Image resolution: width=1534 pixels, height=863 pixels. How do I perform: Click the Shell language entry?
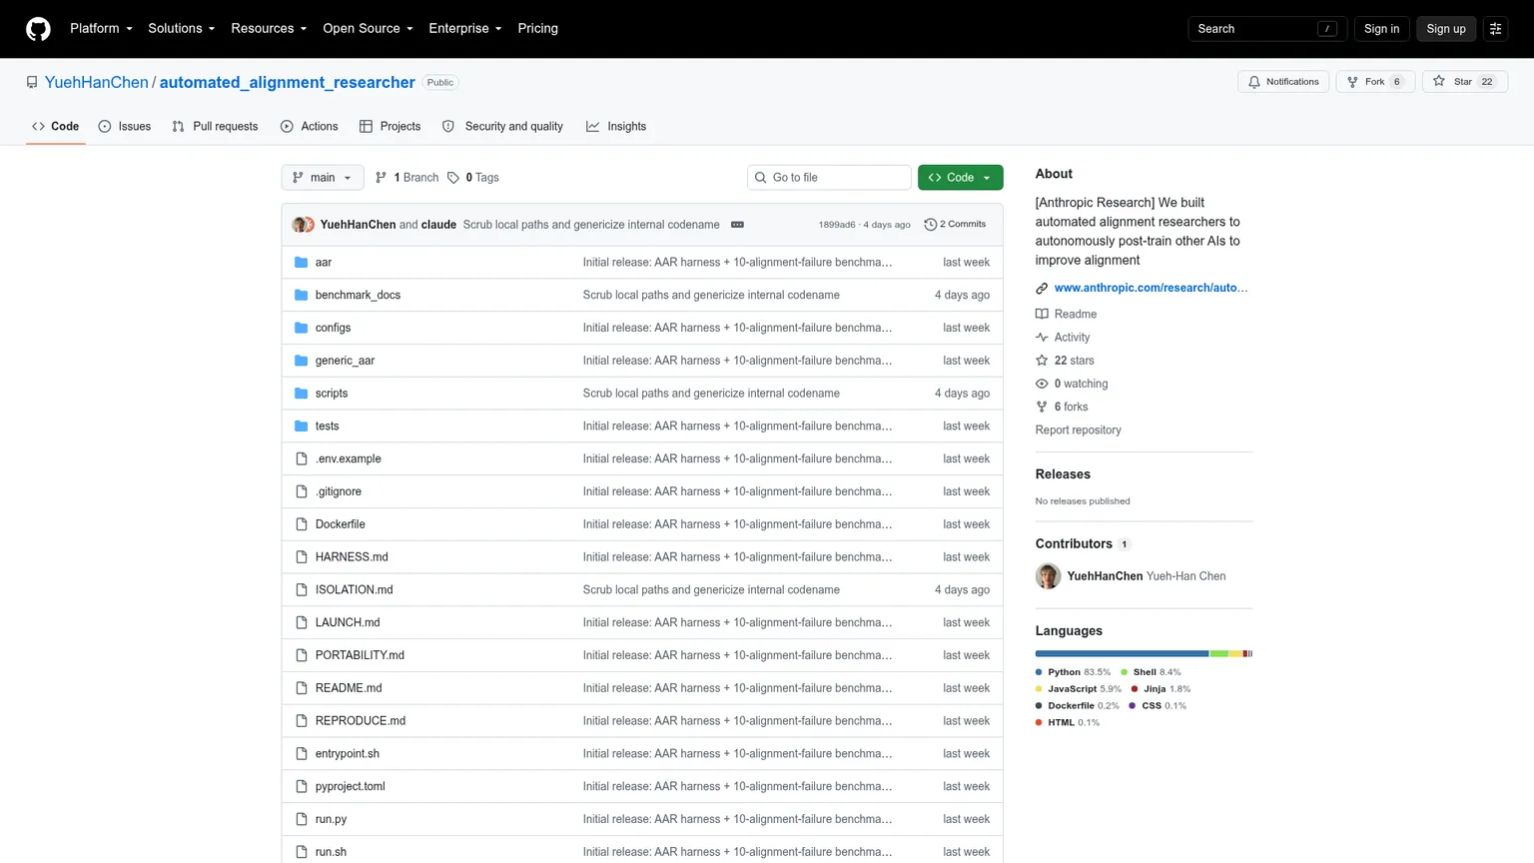tap(1150, 672)
